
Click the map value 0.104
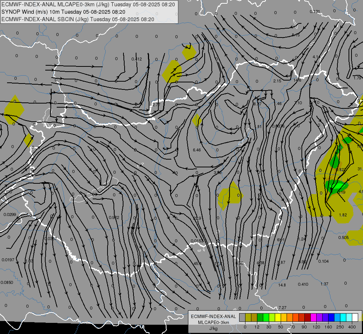point(323,261)
